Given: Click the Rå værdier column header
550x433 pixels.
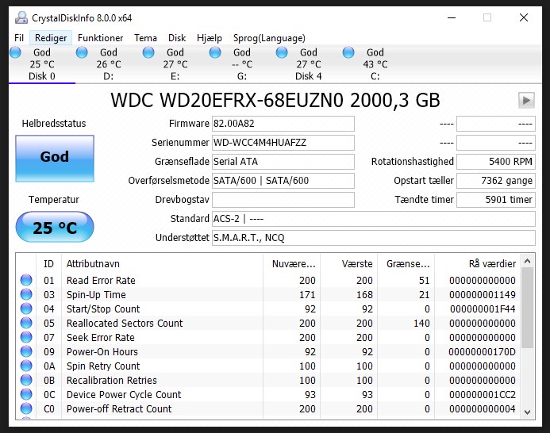Looking at the screenshot, I should point(478,263).
